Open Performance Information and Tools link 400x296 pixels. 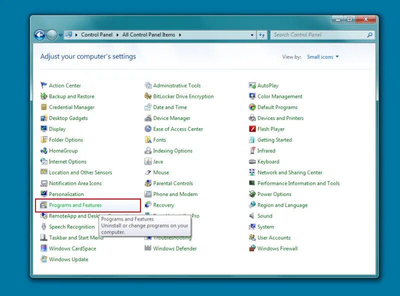298,183
